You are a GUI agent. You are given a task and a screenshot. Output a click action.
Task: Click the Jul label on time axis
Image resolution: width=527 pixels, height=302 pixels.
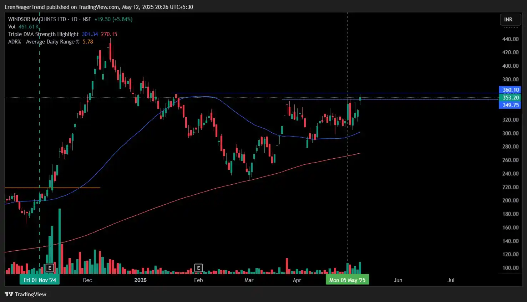coord(451,280)
